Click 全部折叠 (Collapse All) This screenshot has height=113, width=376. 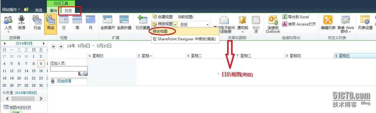coord(124,22)
